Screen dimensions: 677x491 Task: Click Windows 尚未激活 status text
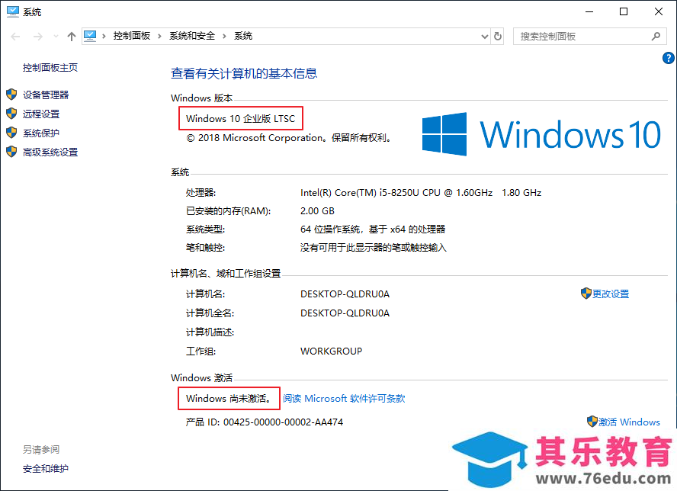point(229,399)
